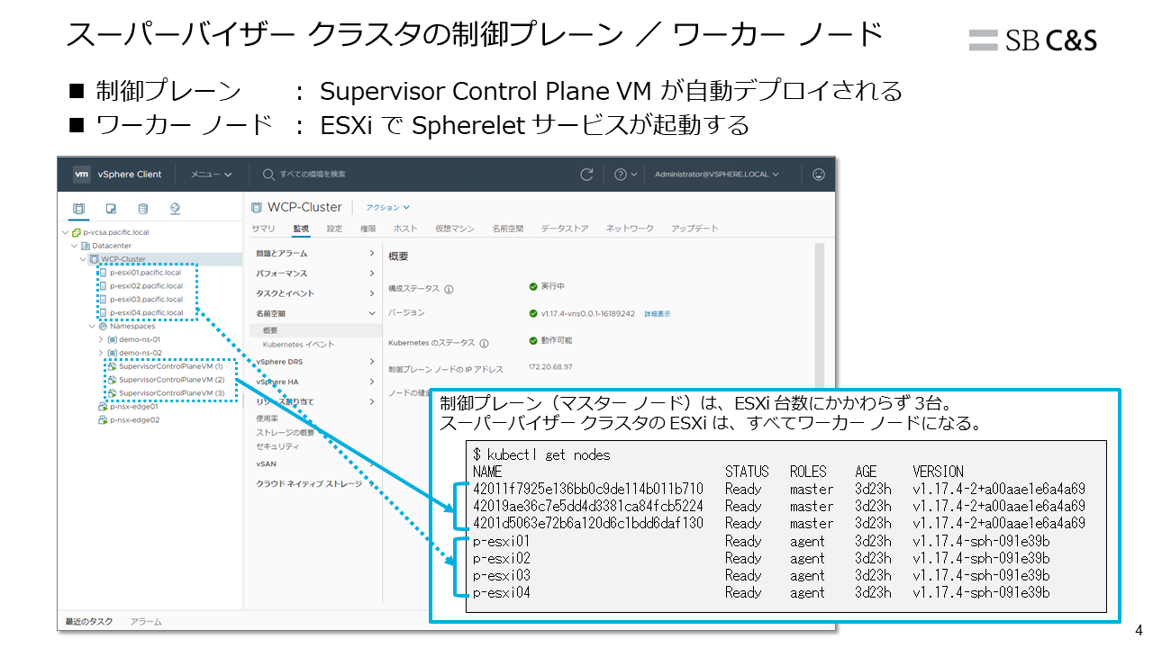Screen dimensions: 1153x648
Task: Switch to the 権限 tab
Action: click(x=368, y=229)
